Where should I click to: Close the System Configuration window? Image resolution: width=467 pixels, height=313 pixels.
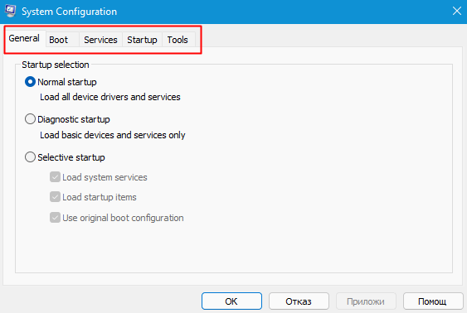coord(456,12)
